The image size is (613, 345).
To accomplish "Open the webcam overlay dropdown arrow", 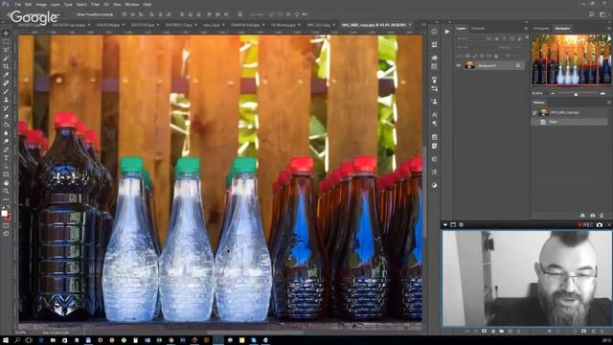I will pyautogui.click(x=444, y=225).
